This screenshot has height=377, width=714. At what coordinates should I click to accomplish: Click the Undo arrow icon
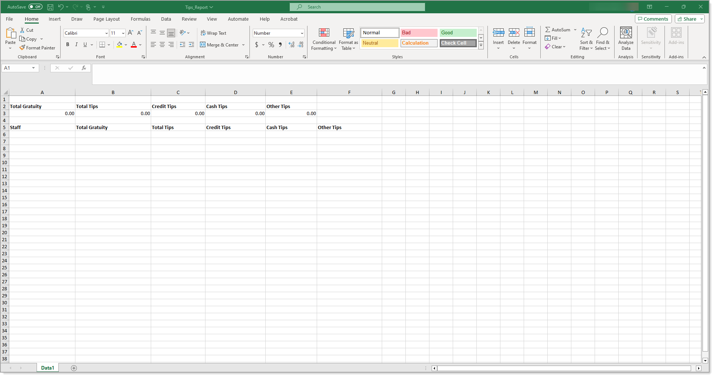[x=61, y=7]
